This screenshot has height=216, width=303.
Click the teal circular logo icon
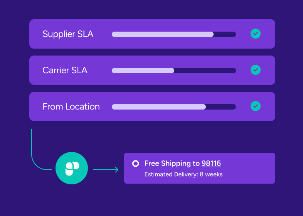tap(72, 169)
